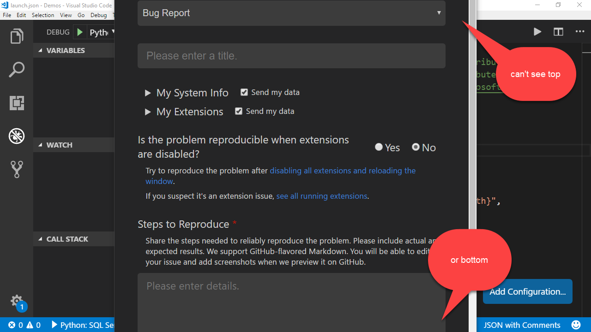Open the Search sidebar icon
The height and width of the screenshot is (332, 591).
tap(17, 69)
